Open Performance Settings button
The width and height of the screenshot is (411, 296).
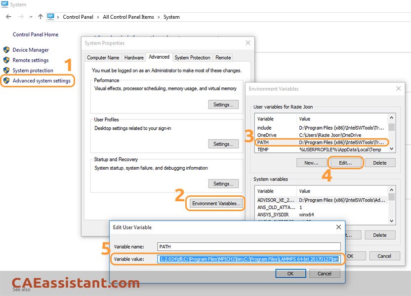(223, 105)
